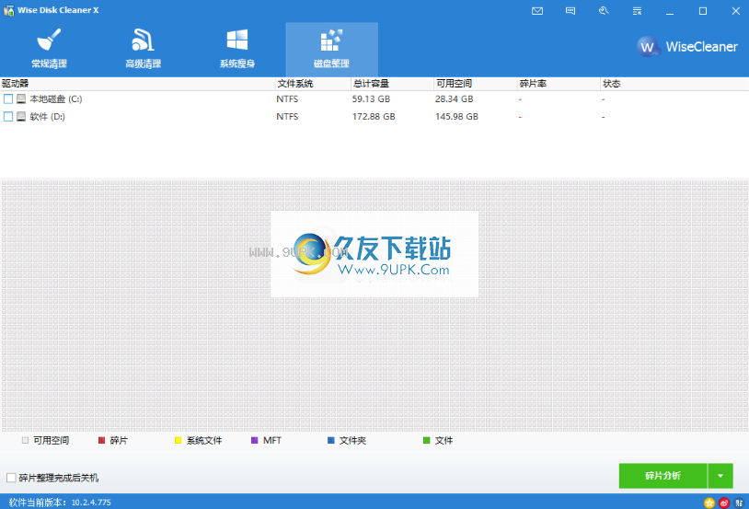
Task: Click the blue Renren icon in status bar
Action: (x=739, y=503)
